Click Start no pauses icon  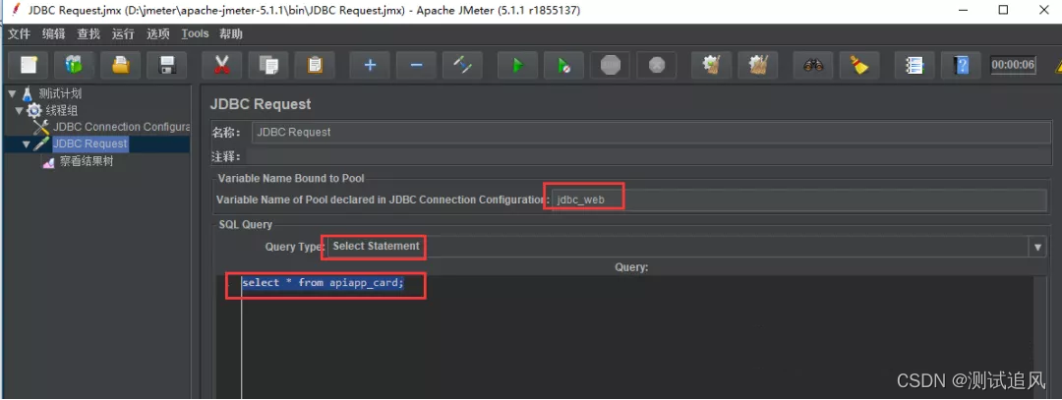(563, 65)
